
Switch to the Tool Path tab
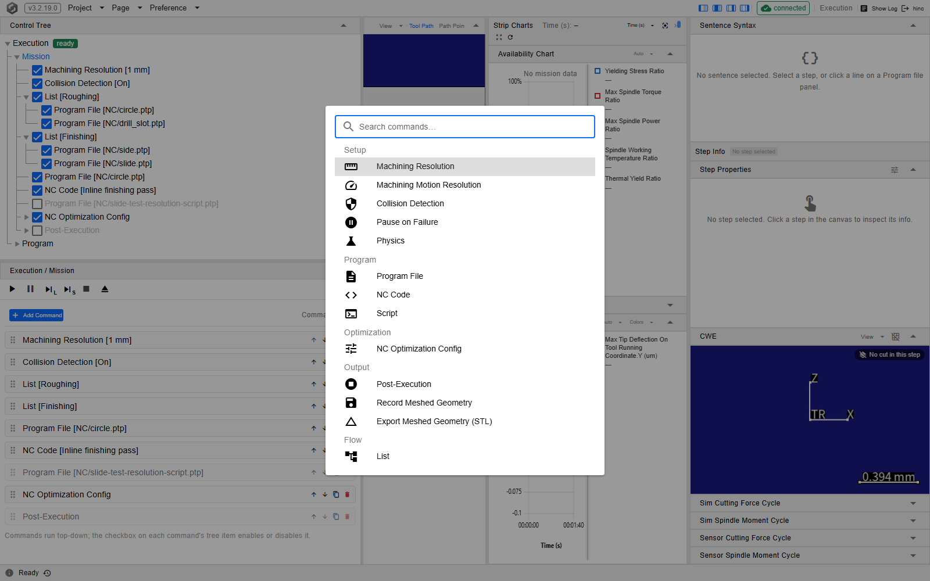(x=421, y=26)
